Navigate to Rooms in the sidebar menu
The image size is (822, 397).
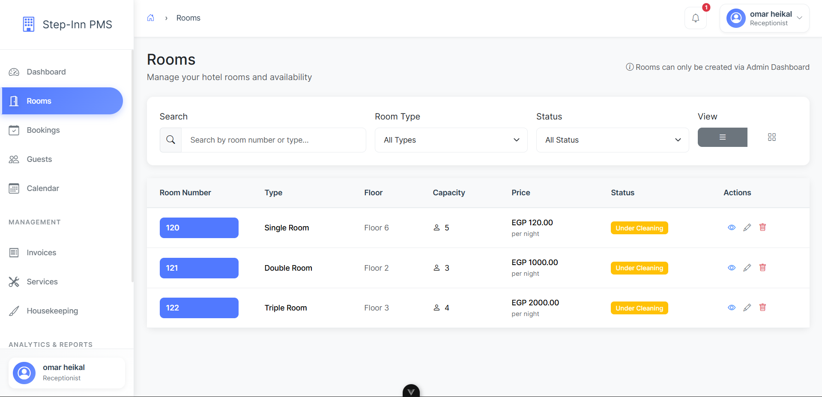[39, 101]
